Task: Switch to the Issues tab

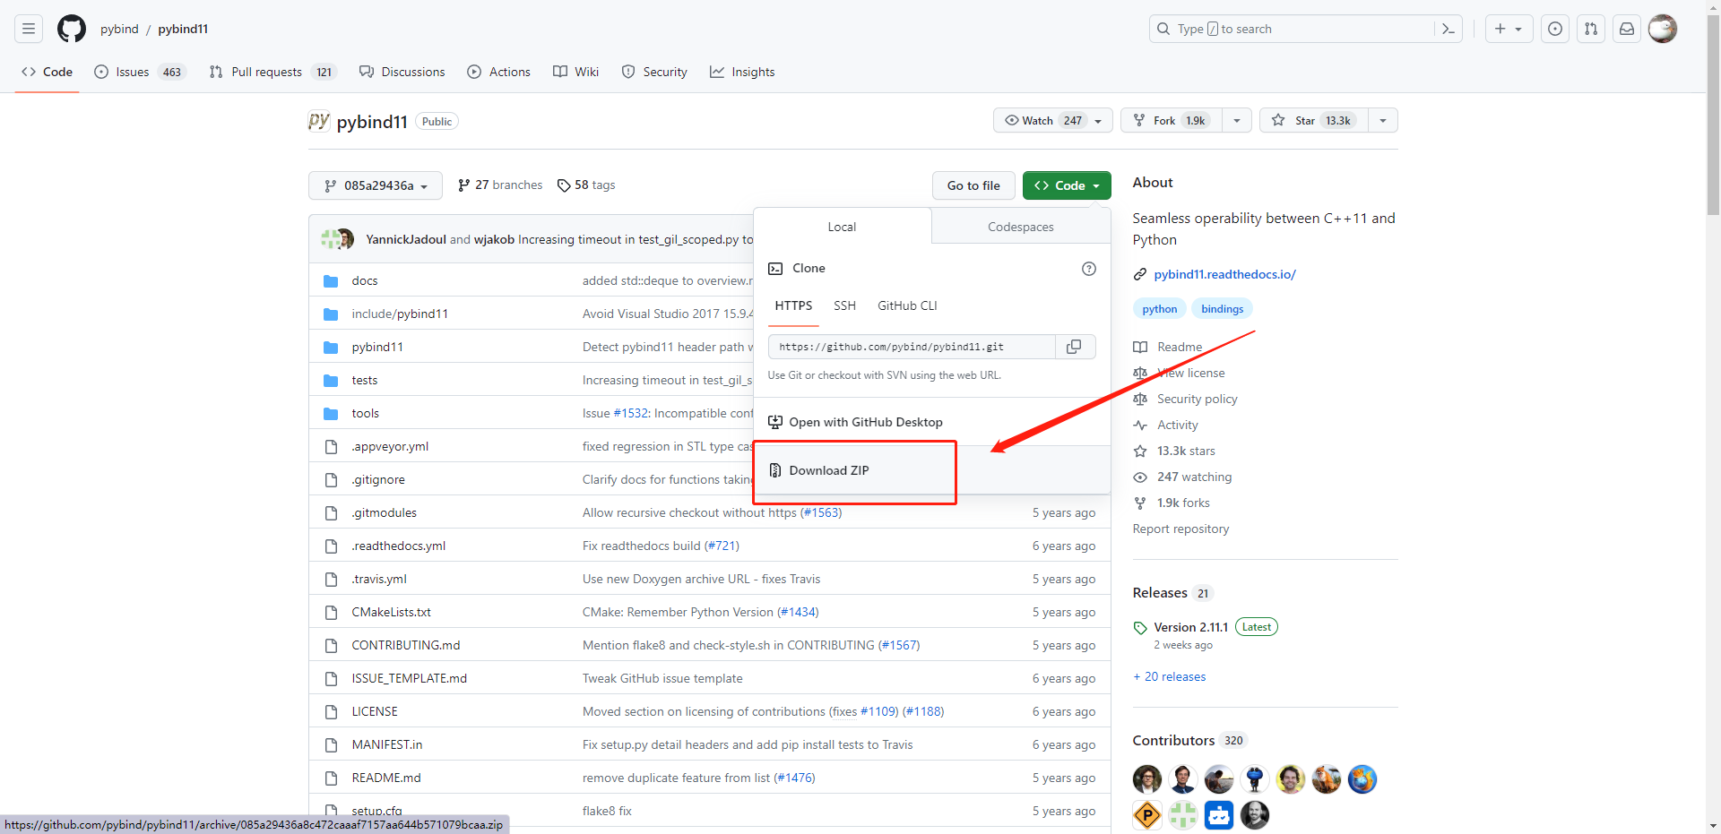Action: point(140,72)
